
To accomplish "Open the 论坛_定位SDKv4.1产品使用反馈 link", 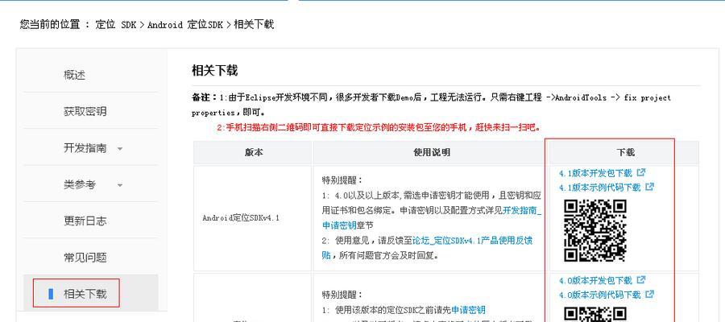I will (472, 240).
